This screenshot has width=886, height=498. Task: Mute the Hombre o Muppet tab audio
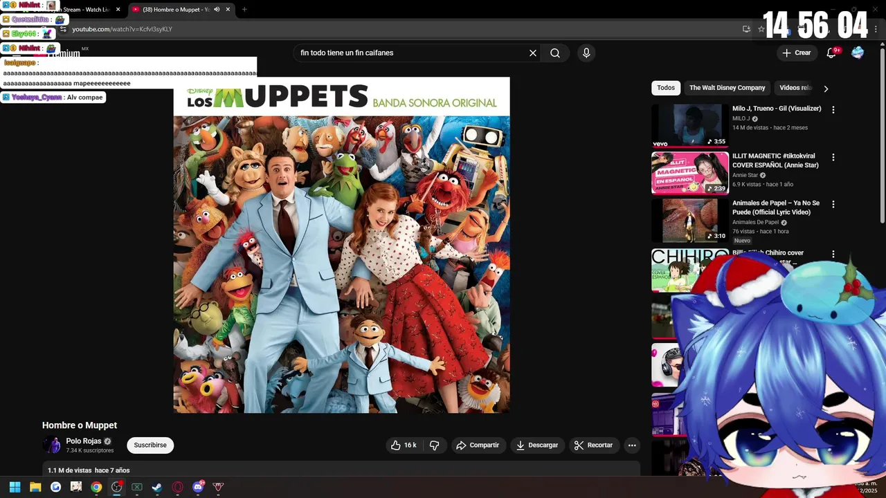coord(217,10)
